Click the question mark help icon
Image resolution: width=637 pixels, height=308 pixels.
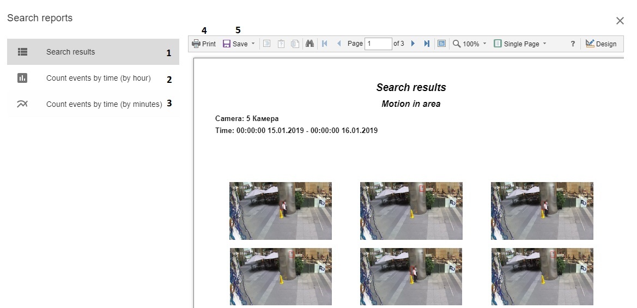573,44
